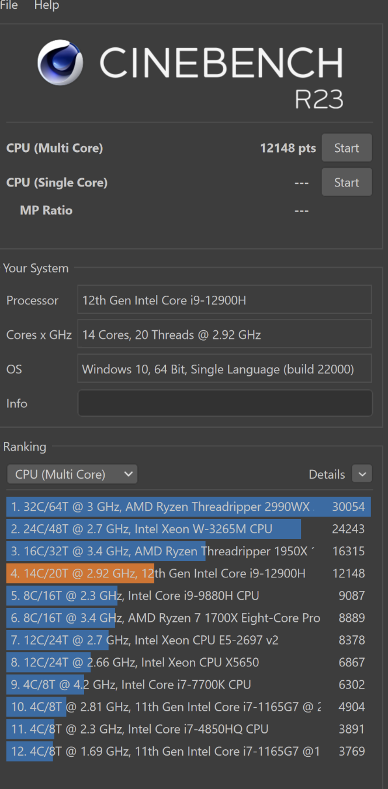The image size is (388, 789).
Task: Select the Core i9-9880H ranking row
Action: click(x=189, y=596)
